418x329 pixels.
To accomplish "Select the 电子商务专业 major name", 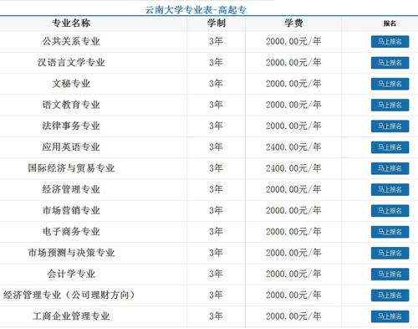I will (71, 232).
